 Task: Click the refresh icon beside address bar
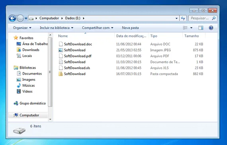point(183,18)
